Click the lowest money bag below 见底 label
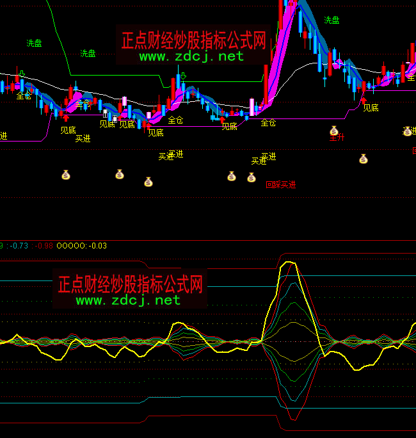416x438 pixels. tap(148, 182)
